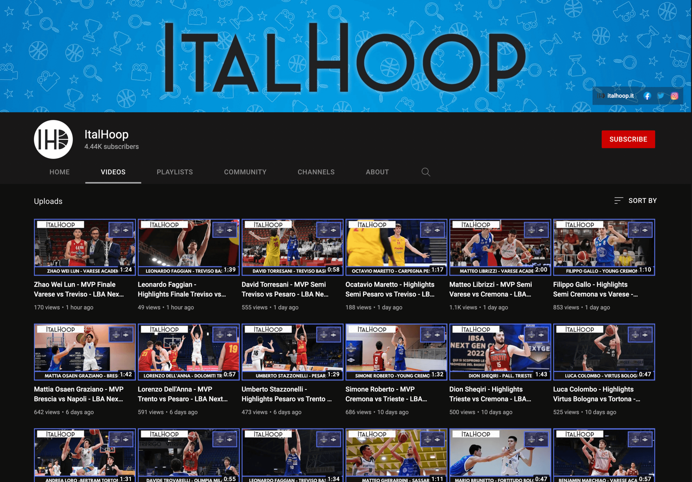The image size is (692, 482).
Task: Click the search magnifier icon in the channel tabs
Action: 426,172
